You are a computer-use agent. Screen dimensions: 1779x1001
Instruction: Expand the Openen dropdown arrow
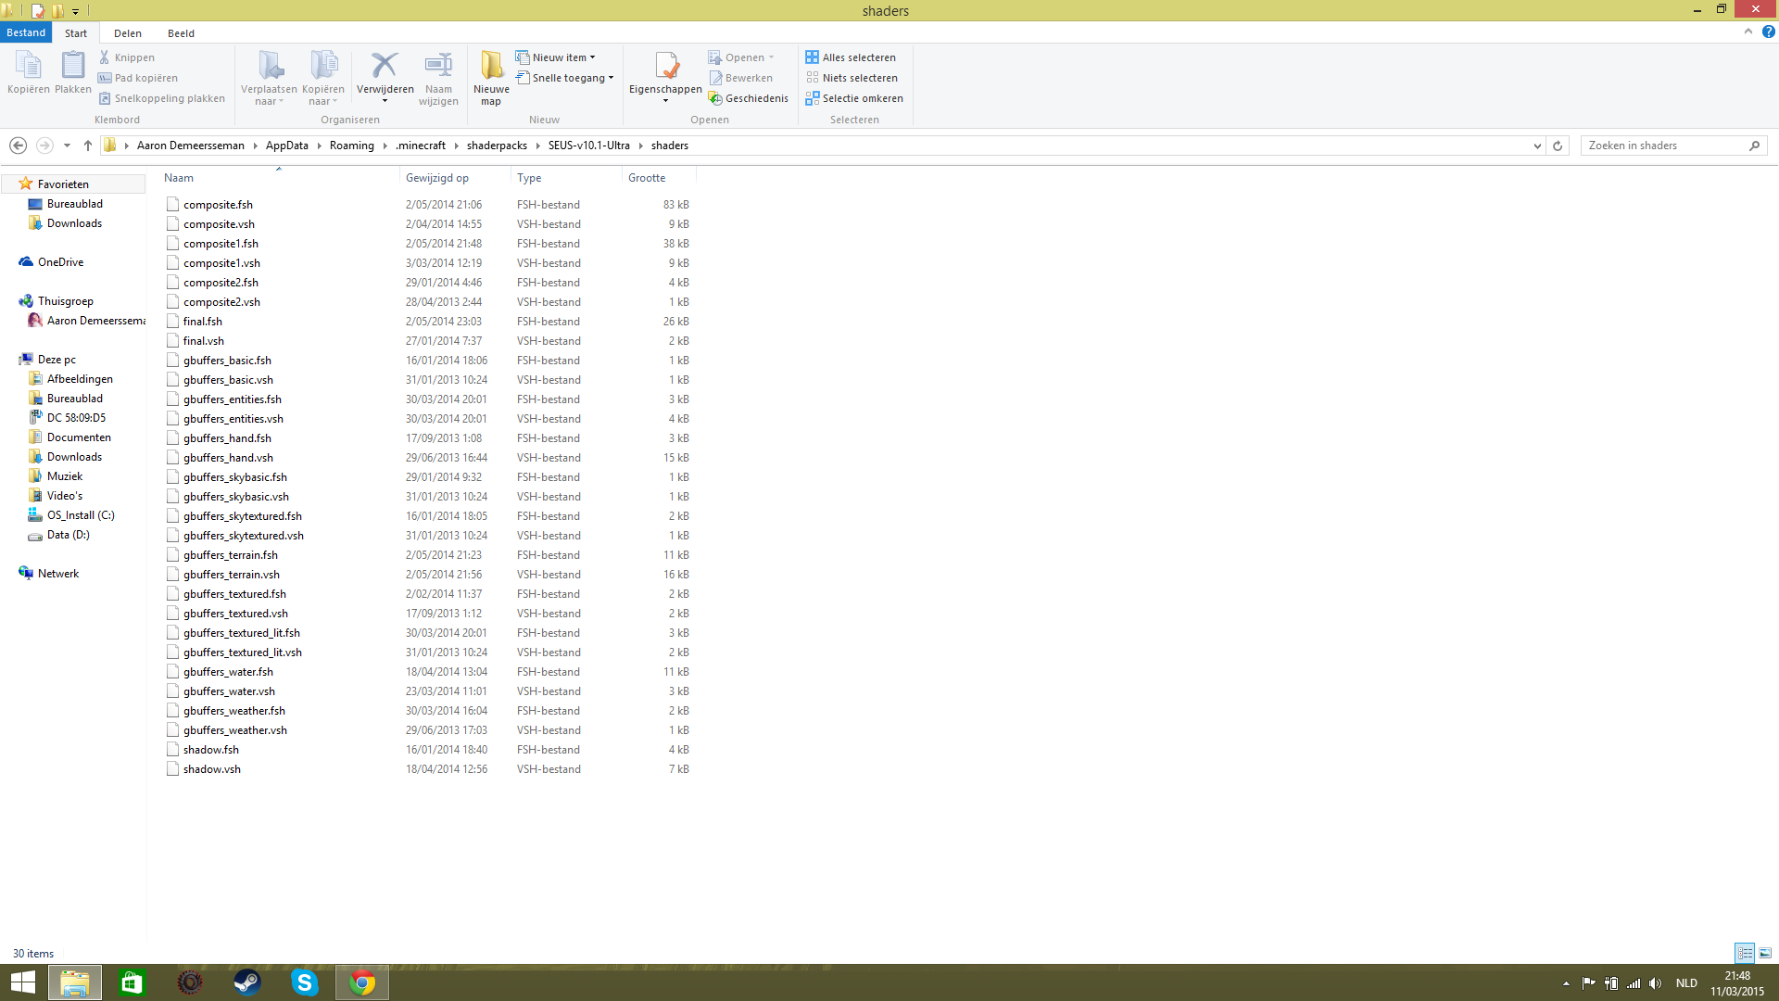771,57
